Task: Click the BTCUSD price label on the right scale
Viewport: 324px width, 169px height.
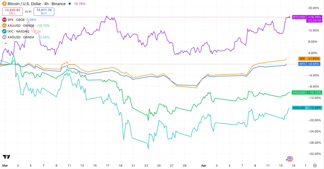Action: click(x=299, y=17)
